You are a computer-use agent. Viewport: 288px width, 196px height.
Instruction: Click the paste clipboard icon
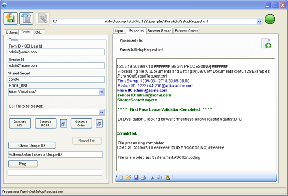tap(167, 178)
